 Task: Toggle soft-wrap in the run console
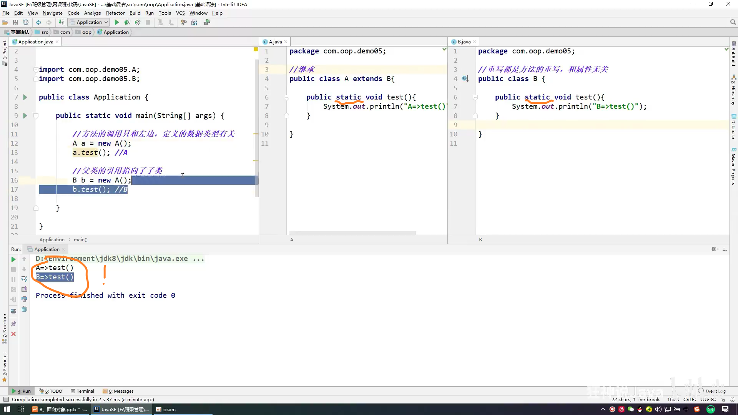(24, 279)
